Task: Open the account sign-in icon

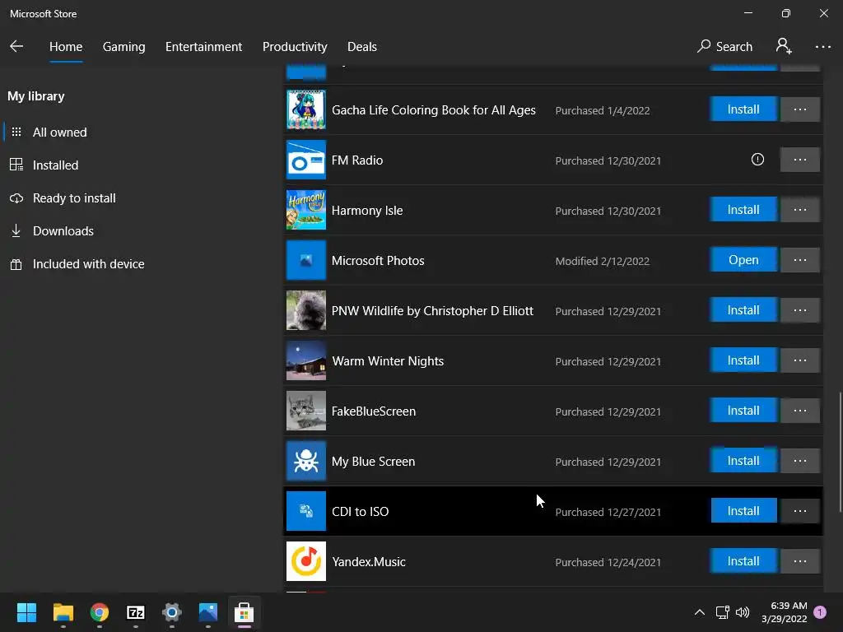Action: pyautogui.click(x=784, y=47)
